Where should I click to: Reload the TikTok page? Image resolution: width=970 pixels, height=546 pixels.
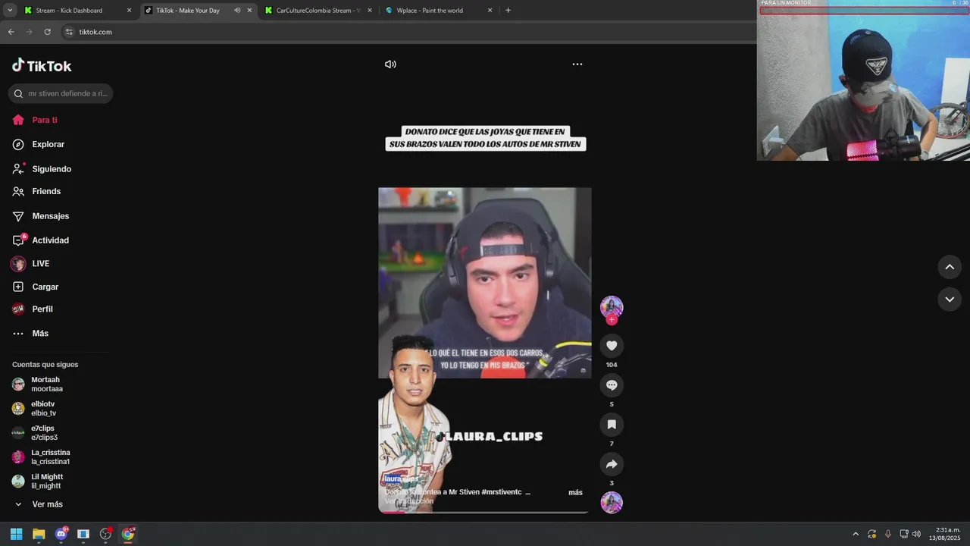(x=47, y=32)
